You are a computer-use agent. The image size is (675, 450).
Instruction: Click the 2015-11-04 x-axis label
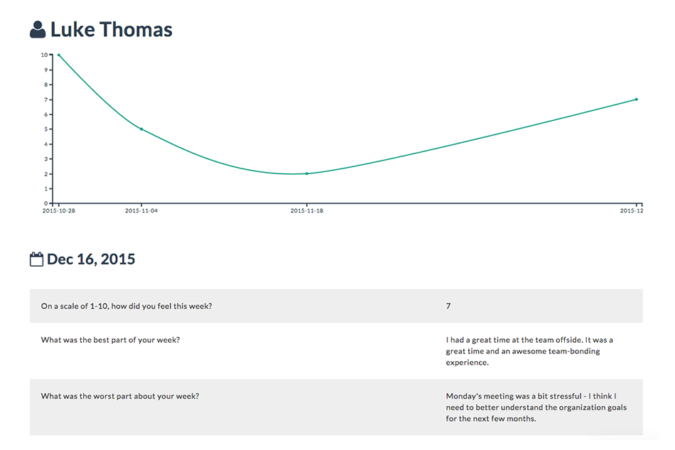141,210
